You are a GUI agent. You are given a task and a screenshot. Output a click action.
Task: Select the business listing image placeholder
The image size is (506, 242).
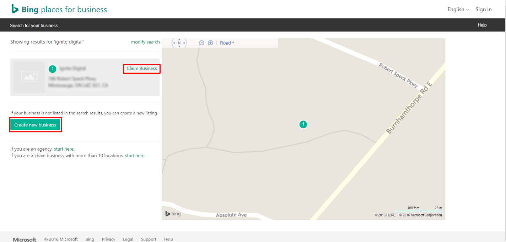(x=29, y=77)
